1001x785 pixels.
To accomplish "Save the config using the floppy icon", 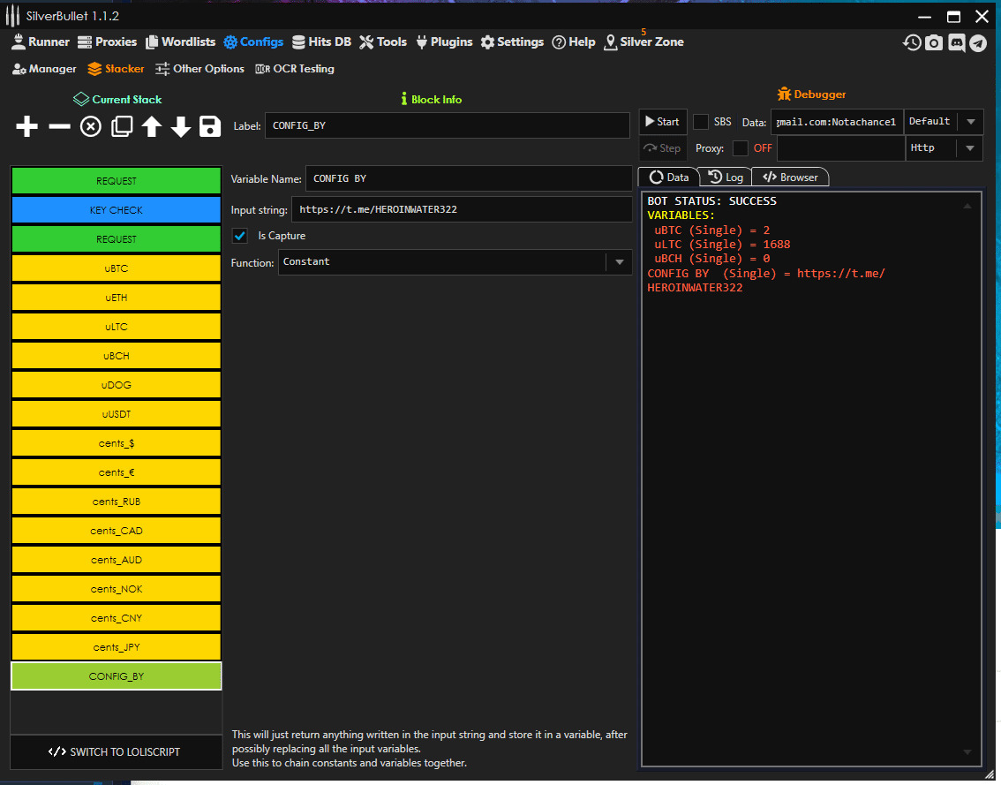I will click(x=210, y=127).
